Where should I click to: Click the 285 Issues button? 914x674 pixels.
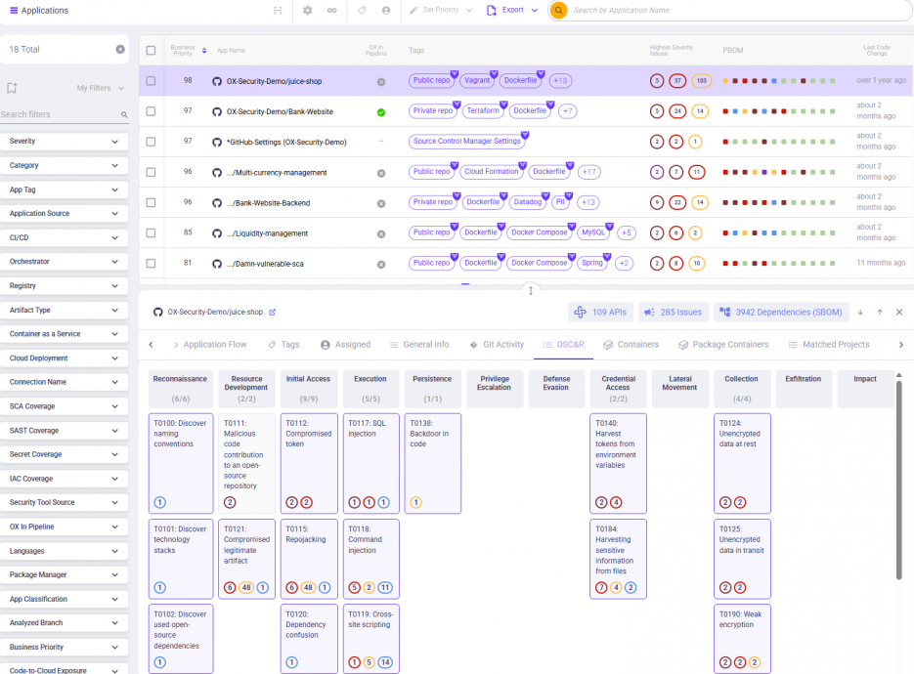674,313
